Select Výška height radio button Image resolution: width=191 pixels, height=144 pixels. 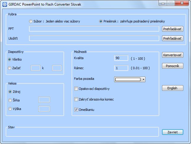pos(10,109)
